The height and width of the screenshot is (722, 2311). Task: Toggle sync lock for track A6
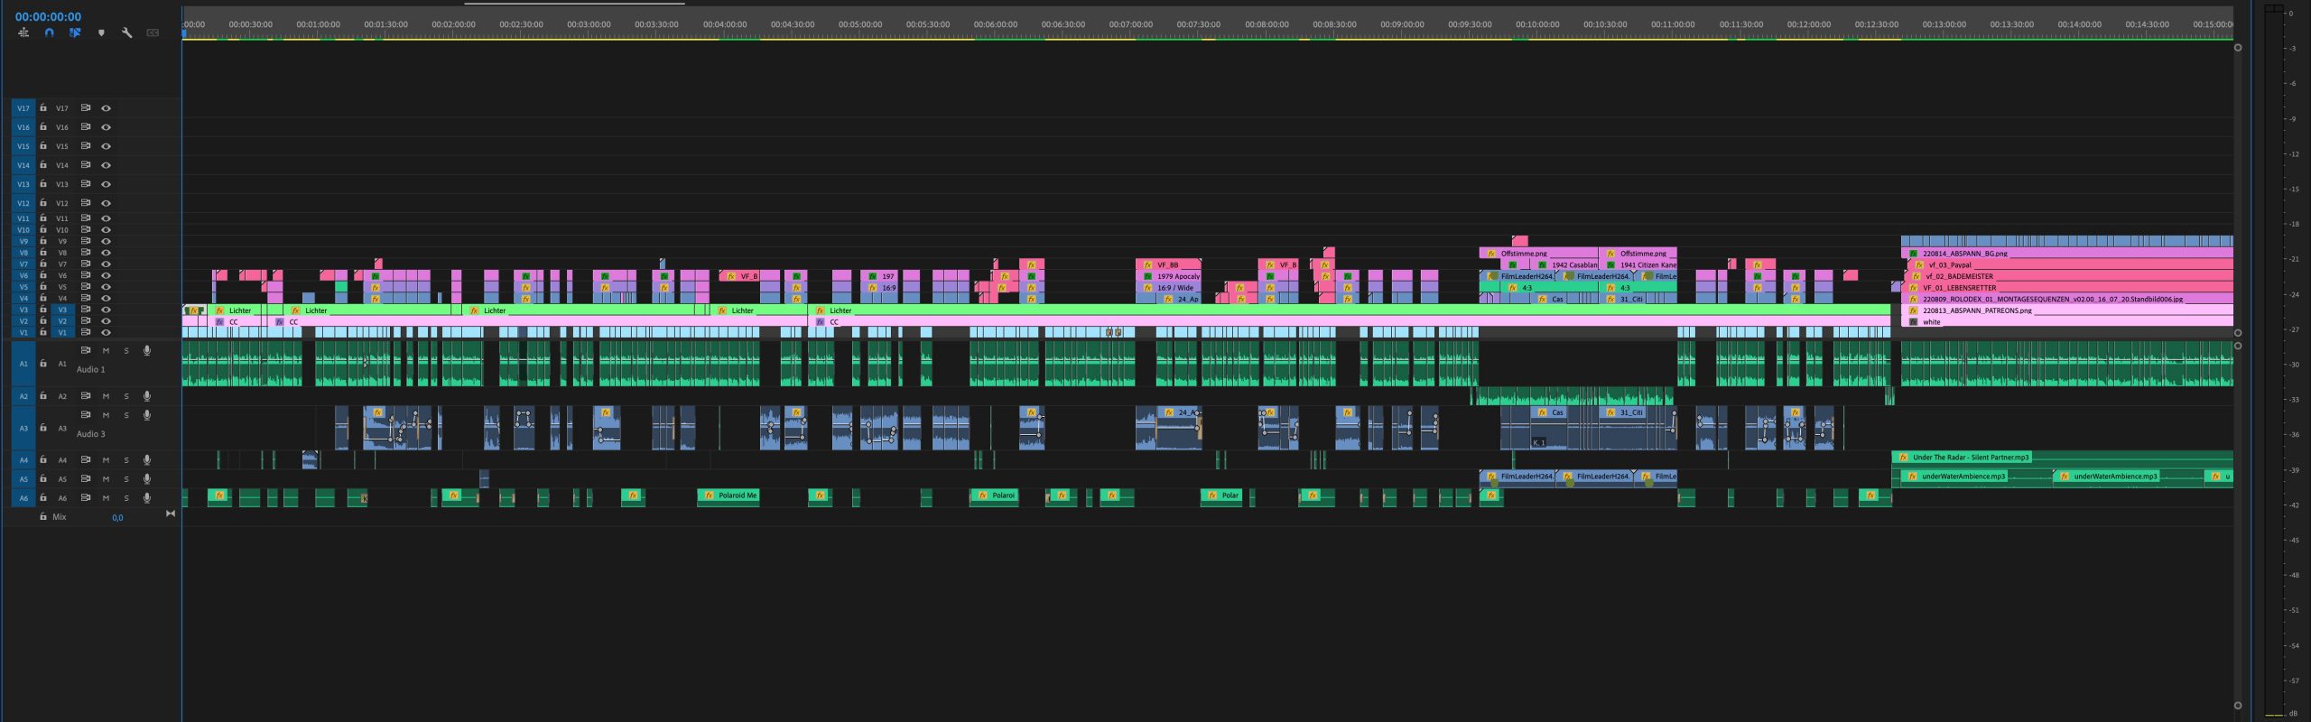86,498
